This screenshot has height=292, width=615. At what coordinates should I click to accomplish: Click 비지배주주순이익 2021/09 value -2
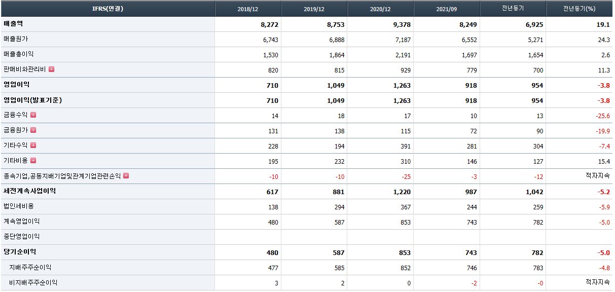[474, 283]
